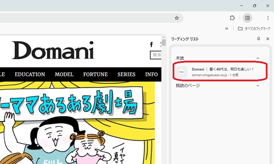The image size is (274, 164).
Task: Open the SERIES nav menu
Action: point(126,74)
